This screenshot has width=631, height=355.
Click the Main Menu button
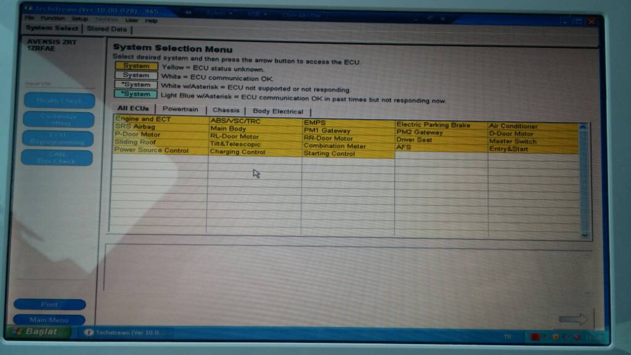click(x=49, y=320)
